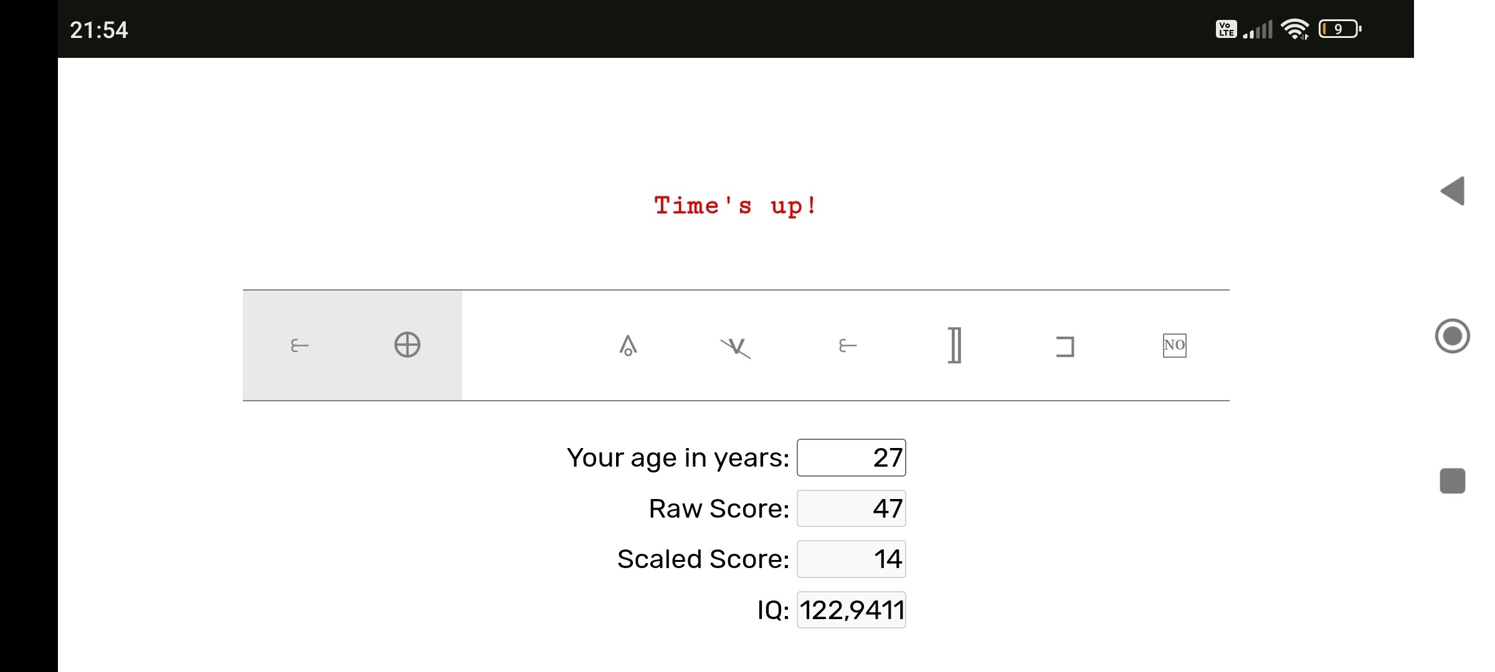Choose the crossed V-shaped symbol
Image resolution: width=1495 pixels, height=672 pixels.
coord(736,347)
